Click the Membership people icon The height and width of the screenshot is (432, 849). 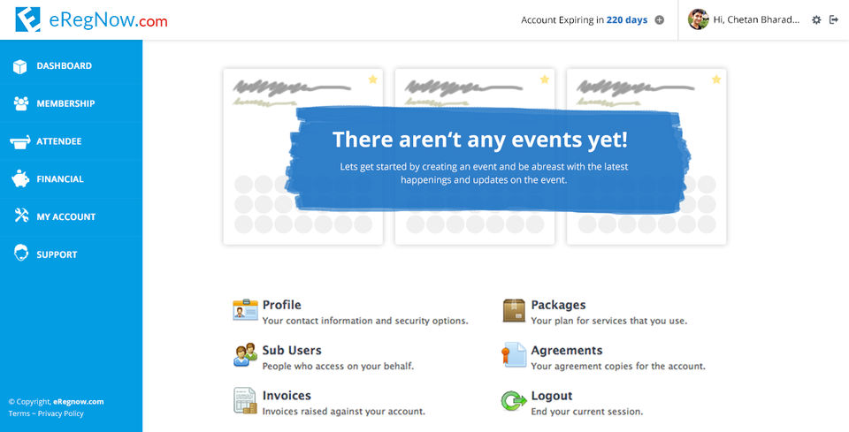21,103
